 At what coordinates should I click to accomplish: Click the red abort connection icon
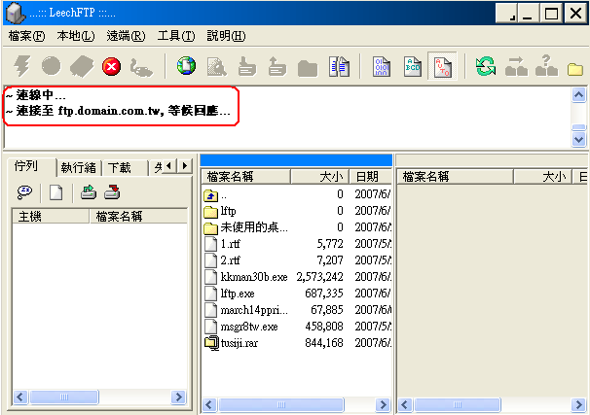pos(111,67)
